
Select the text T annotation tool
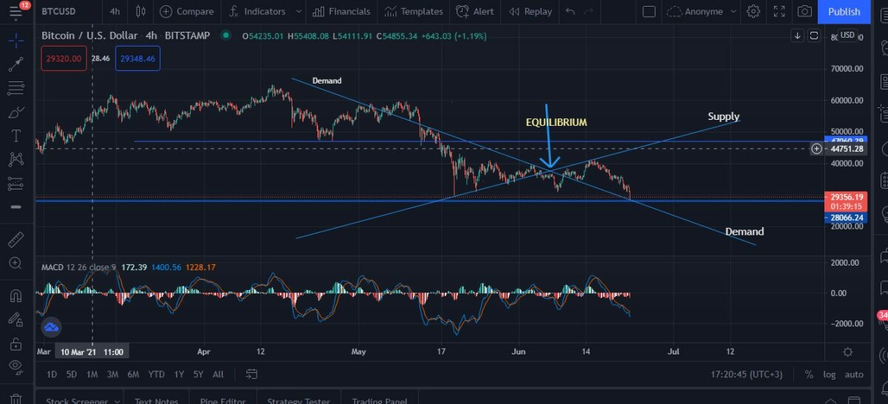pyautogui.click(x=16, y=136)
